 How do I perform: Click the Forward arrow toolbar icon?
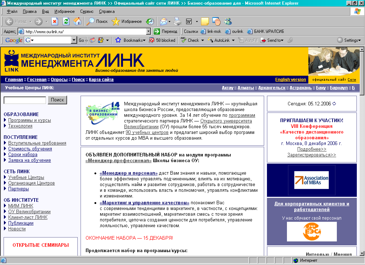point(38,21)
